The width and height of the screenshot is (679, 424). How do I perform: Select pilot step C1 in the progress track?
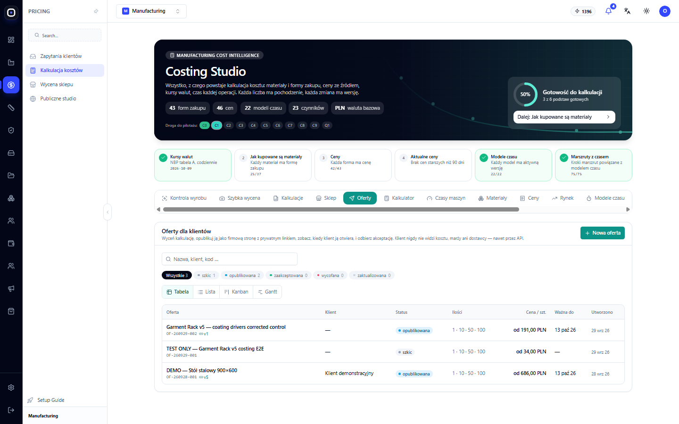(216, 125)
